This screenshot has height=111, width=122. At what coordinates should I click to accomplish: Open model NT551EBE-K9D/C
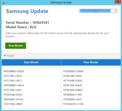(73, 76)
